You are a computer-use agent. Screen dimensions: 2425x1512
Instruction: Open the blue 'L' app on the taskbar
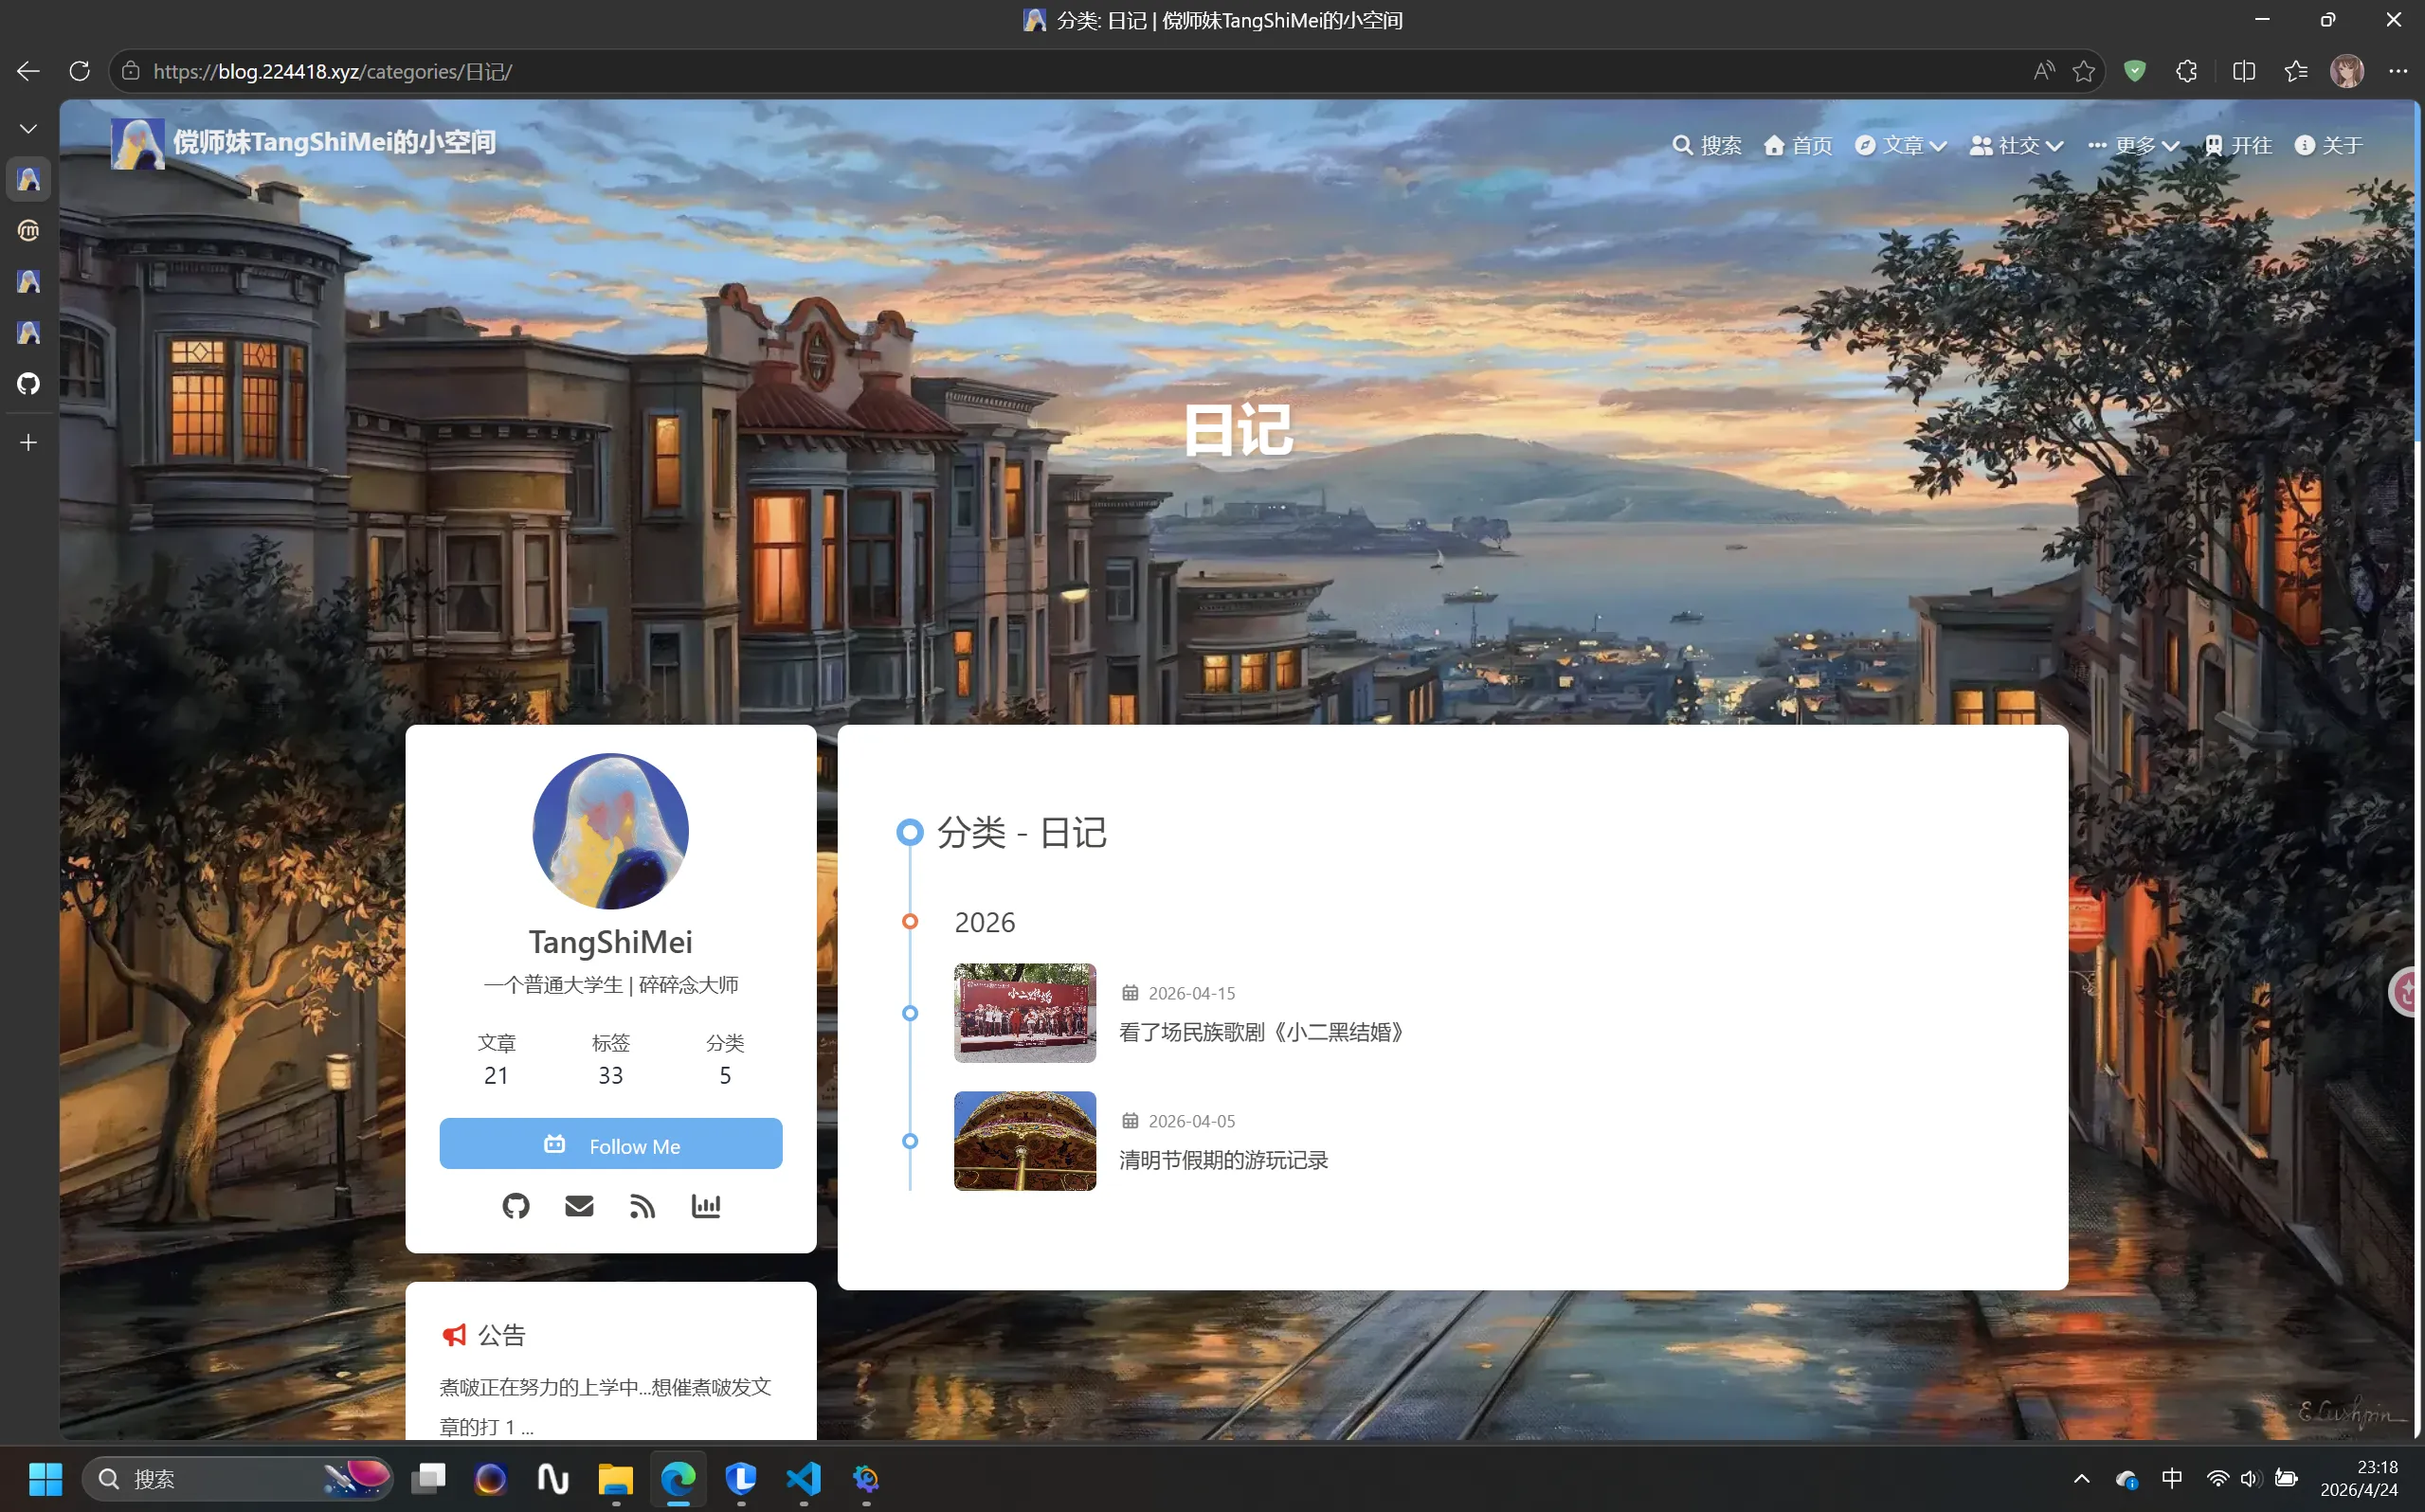tap(741, 1478)
